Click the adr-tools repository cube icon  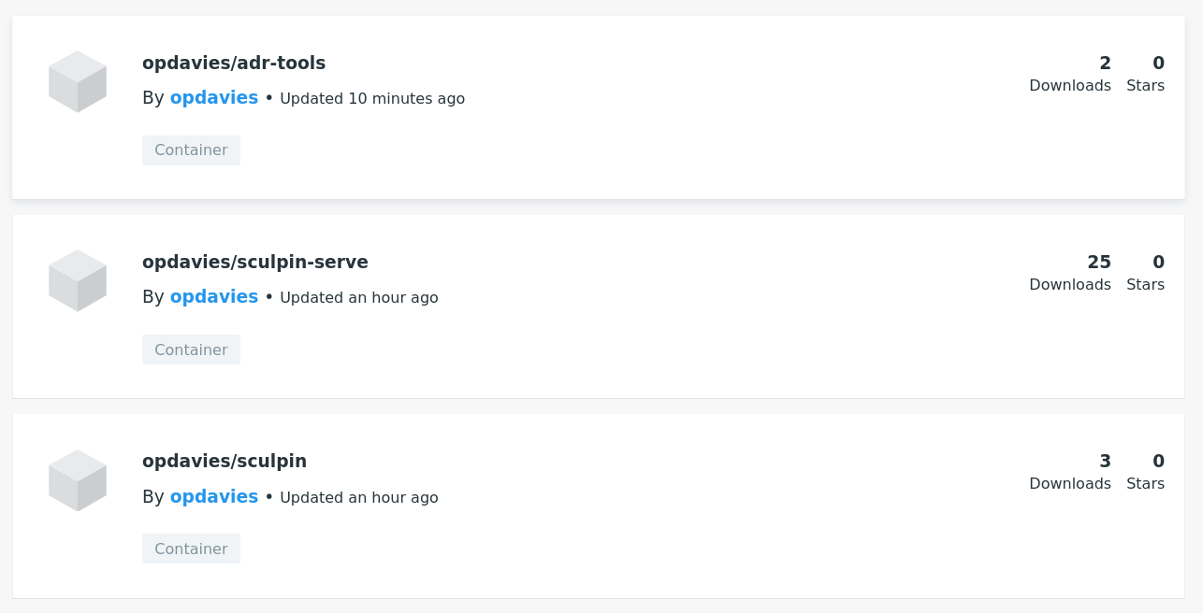(78, 81)
